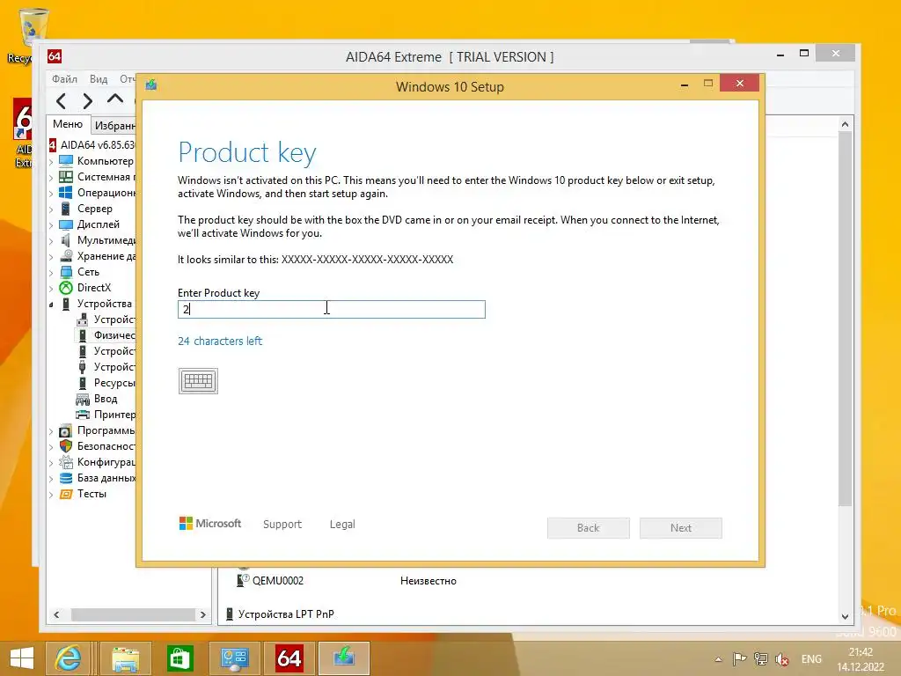901x676 pixels.
Task: Expand the Дисплей tree node
Action: click(x=51, y=224)
